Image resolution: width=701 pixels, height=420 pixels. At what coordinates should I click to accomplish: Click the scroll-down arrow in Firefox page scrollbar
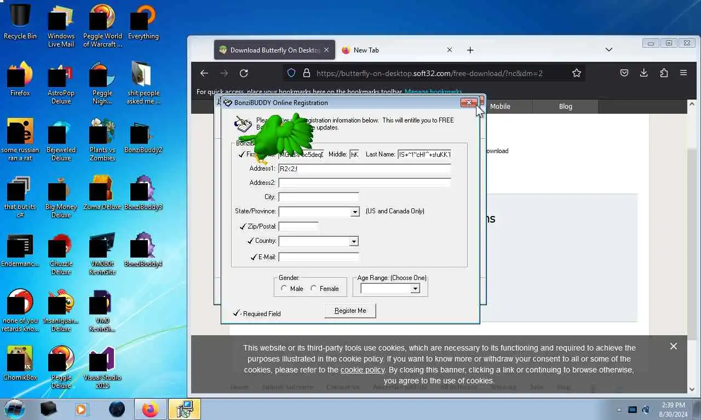click(692, 389)
